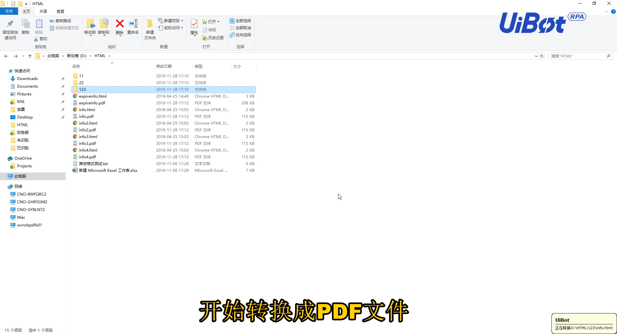Click History (历史记录) in the ribbon
617x334 pixels.
coord(213,38)
